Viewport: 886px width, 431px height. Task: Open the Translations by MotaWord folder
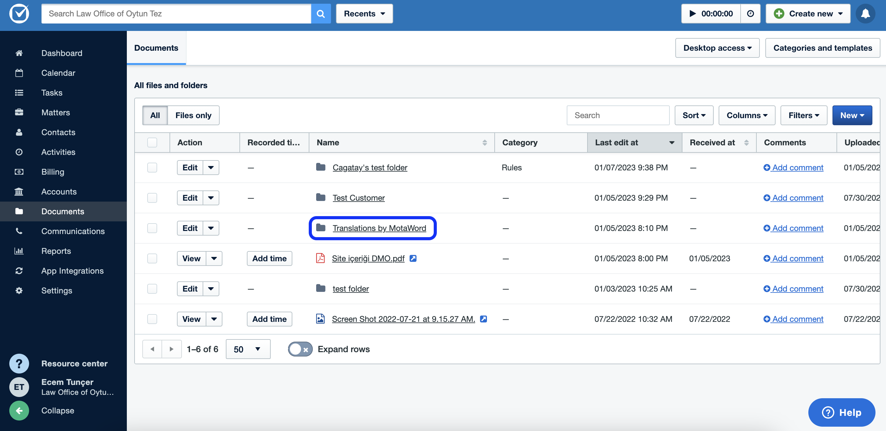pos(379,228)
